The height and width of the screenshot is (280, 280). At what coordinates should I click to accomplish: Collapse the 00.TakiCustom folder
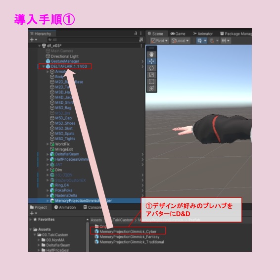point(35,234)
